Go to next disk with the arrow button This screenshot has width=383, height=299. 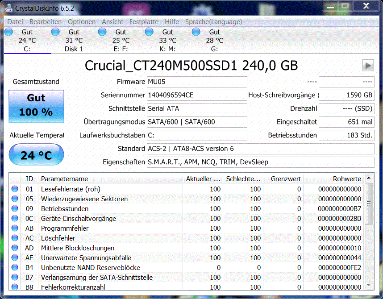coord(368,66)
